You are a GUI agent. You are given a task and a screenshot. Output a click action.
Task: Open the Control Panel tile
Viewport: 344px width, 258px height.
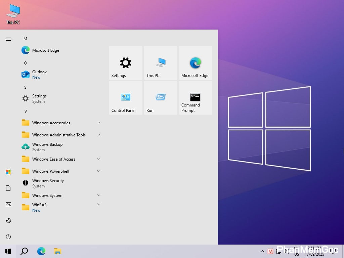(125, 98)
